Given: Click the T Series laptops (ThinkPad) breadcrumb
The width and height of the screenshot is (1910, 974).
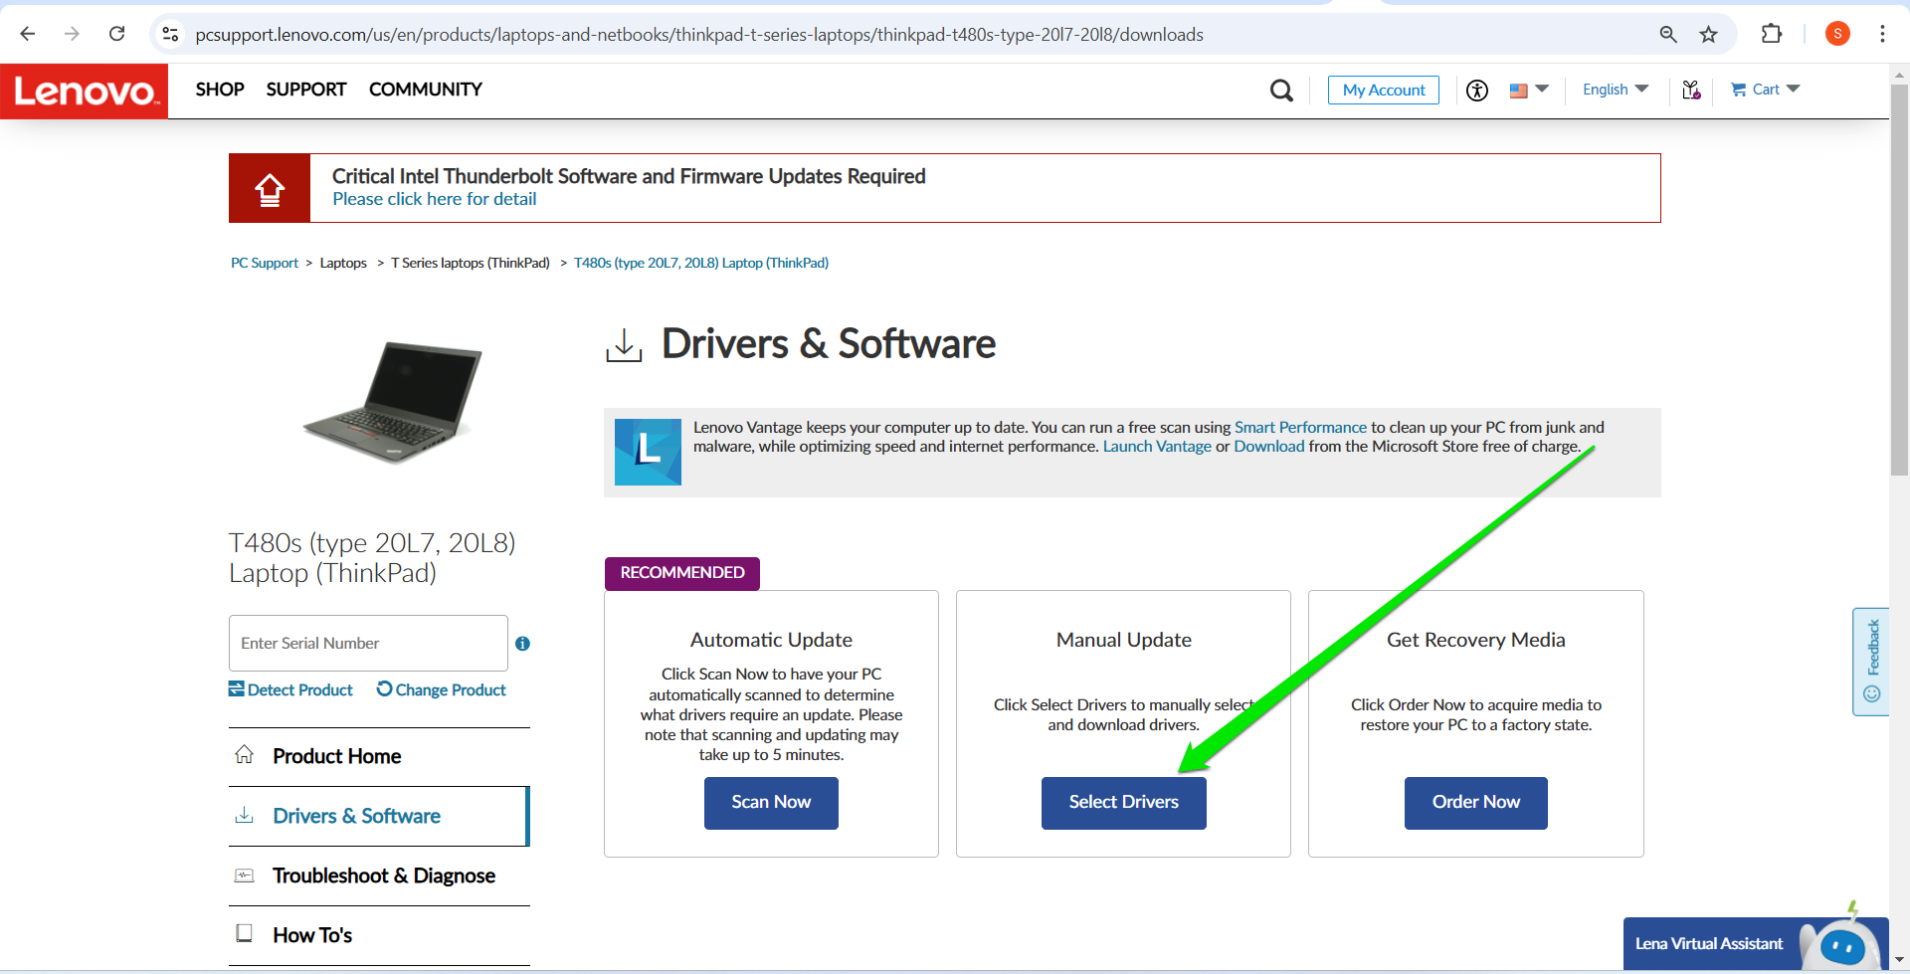Looking at the screenshot, I should 471,263.
